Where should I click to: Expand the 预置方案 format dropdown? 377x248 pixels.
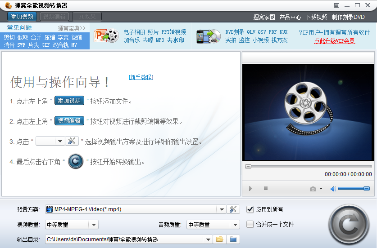221,209
